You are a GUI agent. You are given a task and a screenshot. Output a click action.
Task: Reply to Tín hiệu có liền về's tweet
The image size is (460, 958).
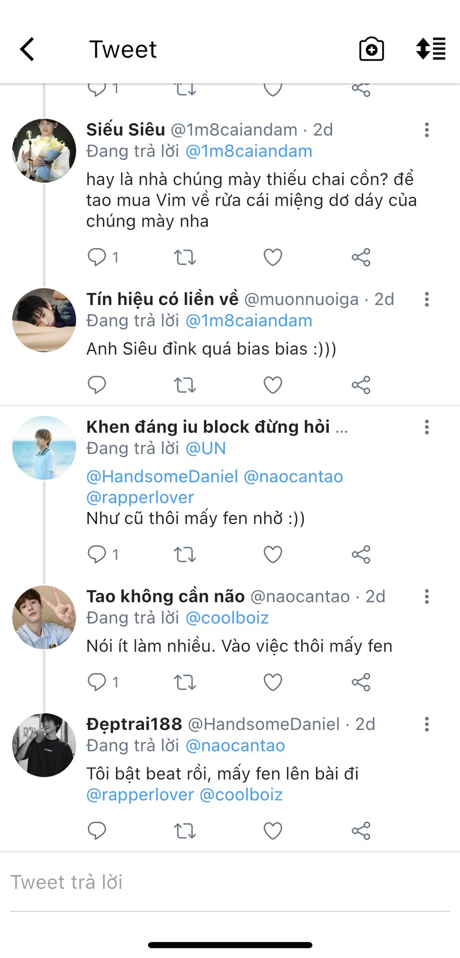[97, 385]
